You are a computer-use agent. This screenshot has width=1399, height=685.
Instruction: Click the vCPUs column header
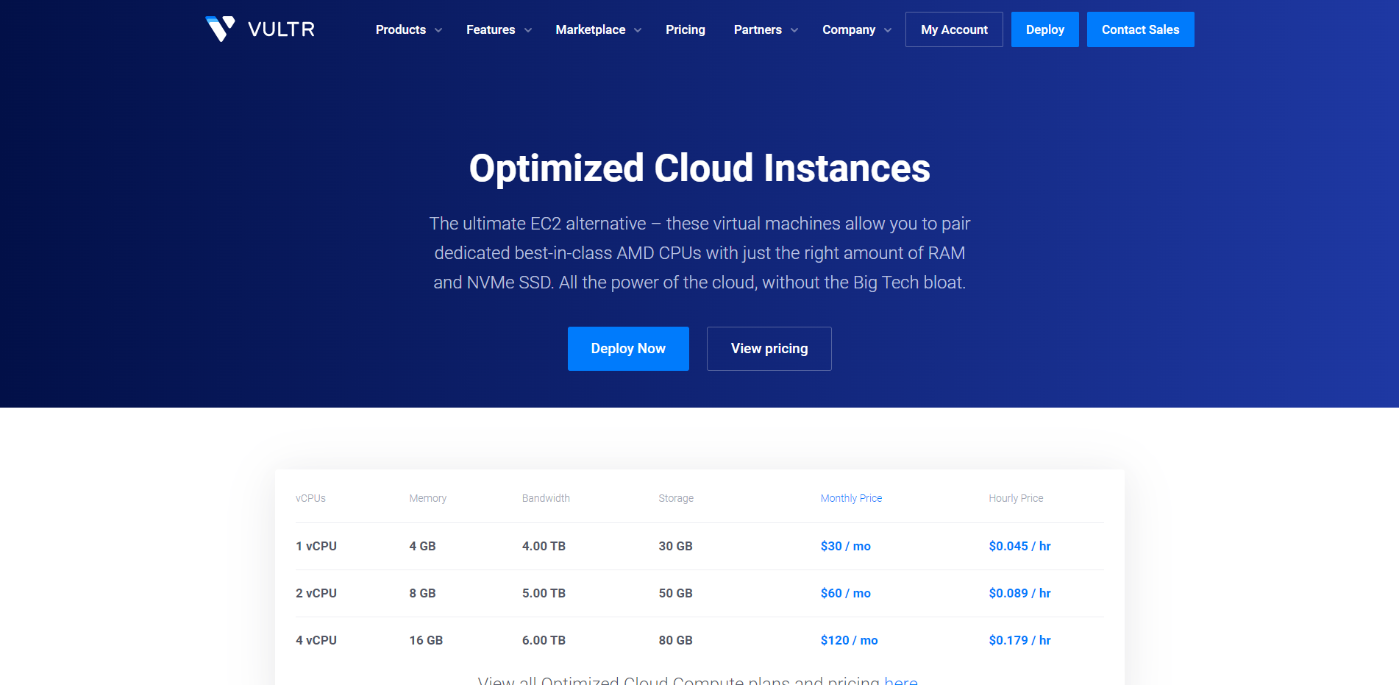(310, 498)
